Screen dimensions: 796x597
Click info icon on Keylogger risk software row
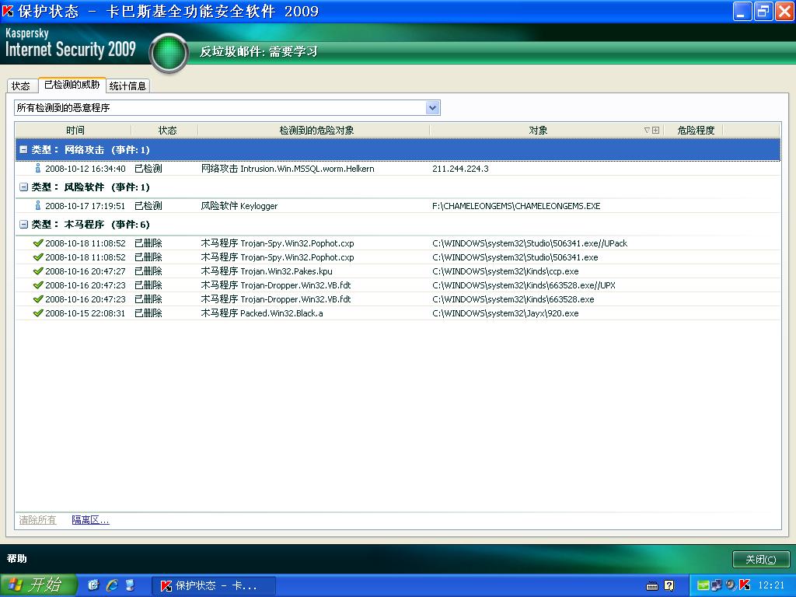(37, 205)
